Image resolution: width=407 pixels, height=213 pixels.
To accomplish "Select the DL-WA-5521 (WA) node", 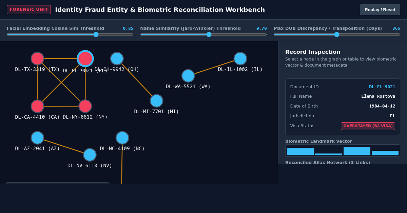I will tap(188, 76).
